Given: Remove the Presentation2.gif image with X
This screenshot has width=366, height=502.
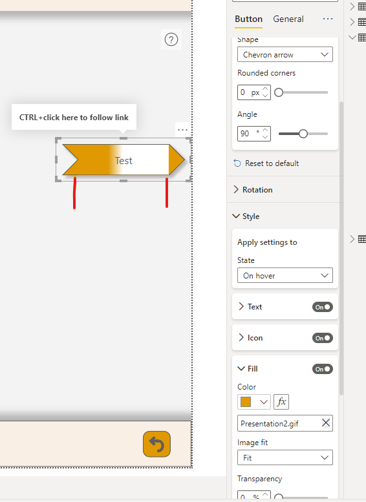Looking at the screenshot, I should 326,423.
